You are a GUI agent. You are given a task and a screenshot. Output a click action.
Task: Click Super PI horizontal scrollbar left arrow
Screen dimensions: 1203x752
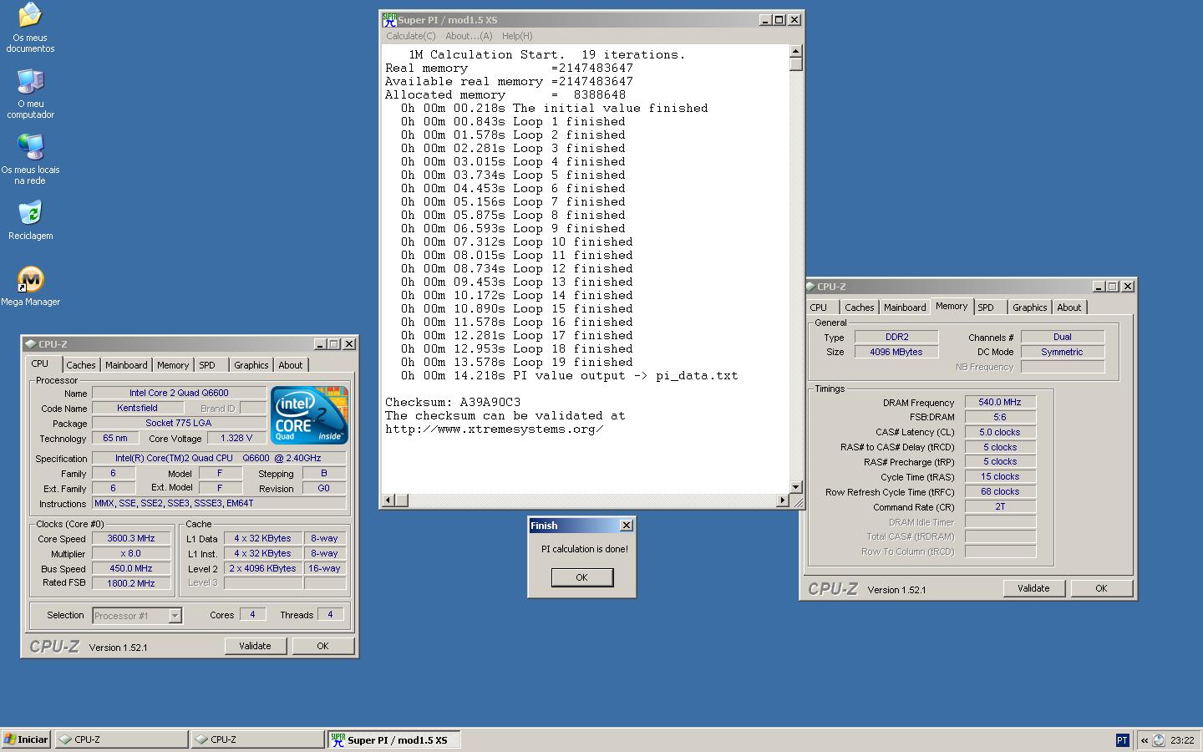[388, 500]
